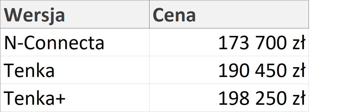Screen dimensions: 349x112
Task: Choose the 198 250 zł price cell
Action: [x=229, y=98]
